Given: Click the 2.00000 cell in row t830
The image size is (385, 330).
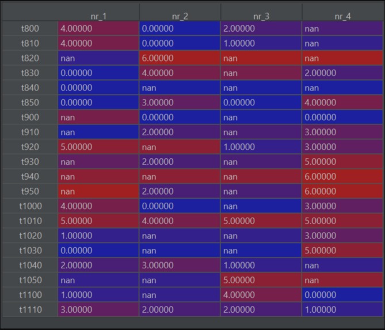Looking at the screenshot, I should pyautogui.click(x=342, y=73).
